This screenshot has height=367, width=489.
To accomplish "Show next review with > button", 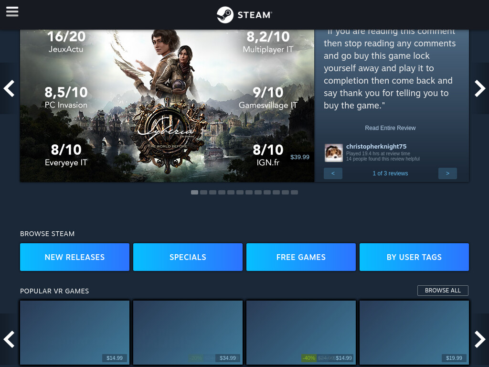I will click(447, 173).
